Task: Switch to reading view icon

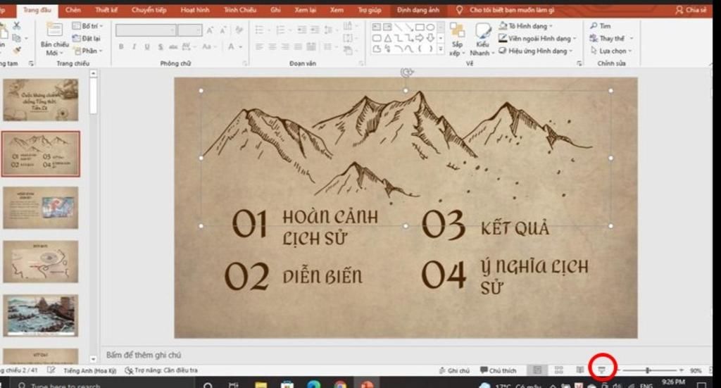Action: point(580,370)
